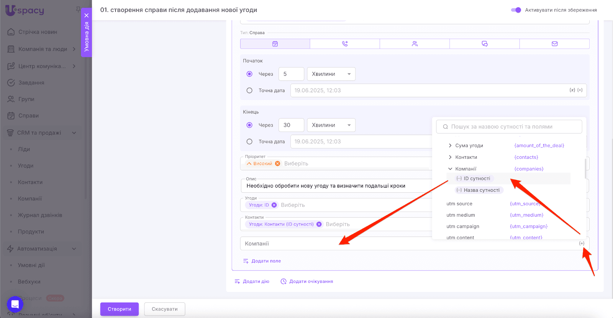Click the variable insert icon in Компанії field
Screen dimensions: 613x318
(x=582, y=244)
